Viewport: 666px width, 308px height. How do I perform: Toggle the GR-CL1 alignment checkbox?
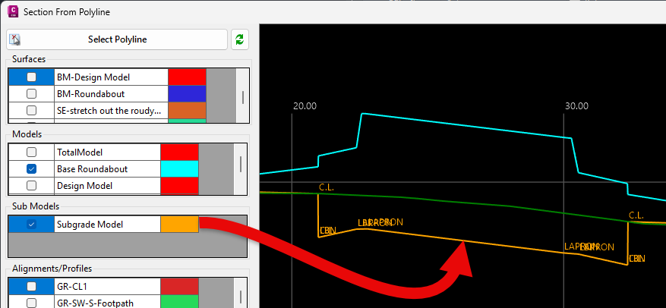click(x=31, y=286)
